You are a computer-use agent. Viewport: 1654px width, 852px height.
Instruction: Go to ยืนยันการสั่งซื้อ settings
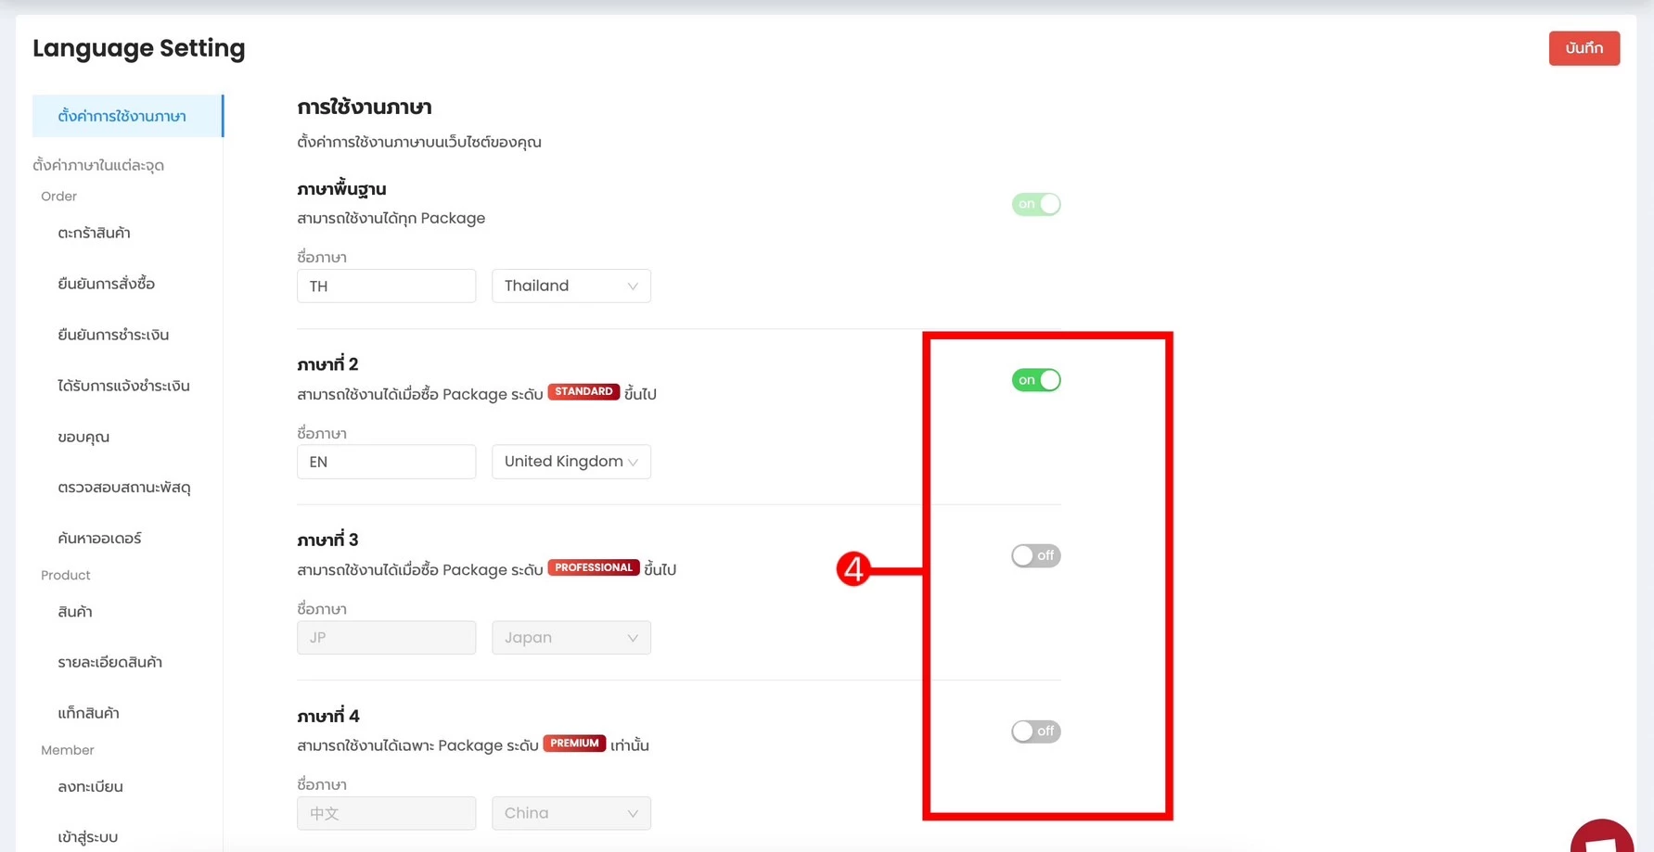click(106, 284)
